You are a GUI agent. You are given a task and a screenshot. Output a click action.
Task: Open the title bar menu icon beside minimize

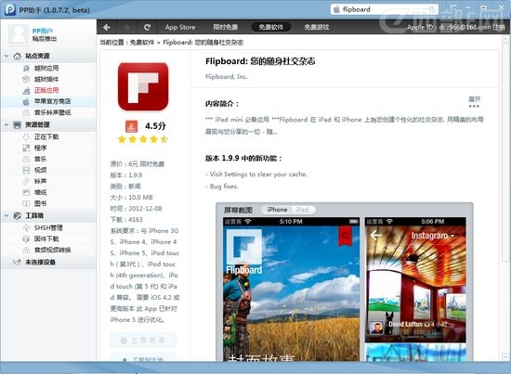[x=453, y=7]
